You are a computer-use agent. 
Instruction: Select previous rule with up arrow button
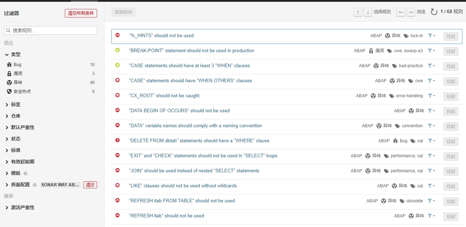[357, 12]
